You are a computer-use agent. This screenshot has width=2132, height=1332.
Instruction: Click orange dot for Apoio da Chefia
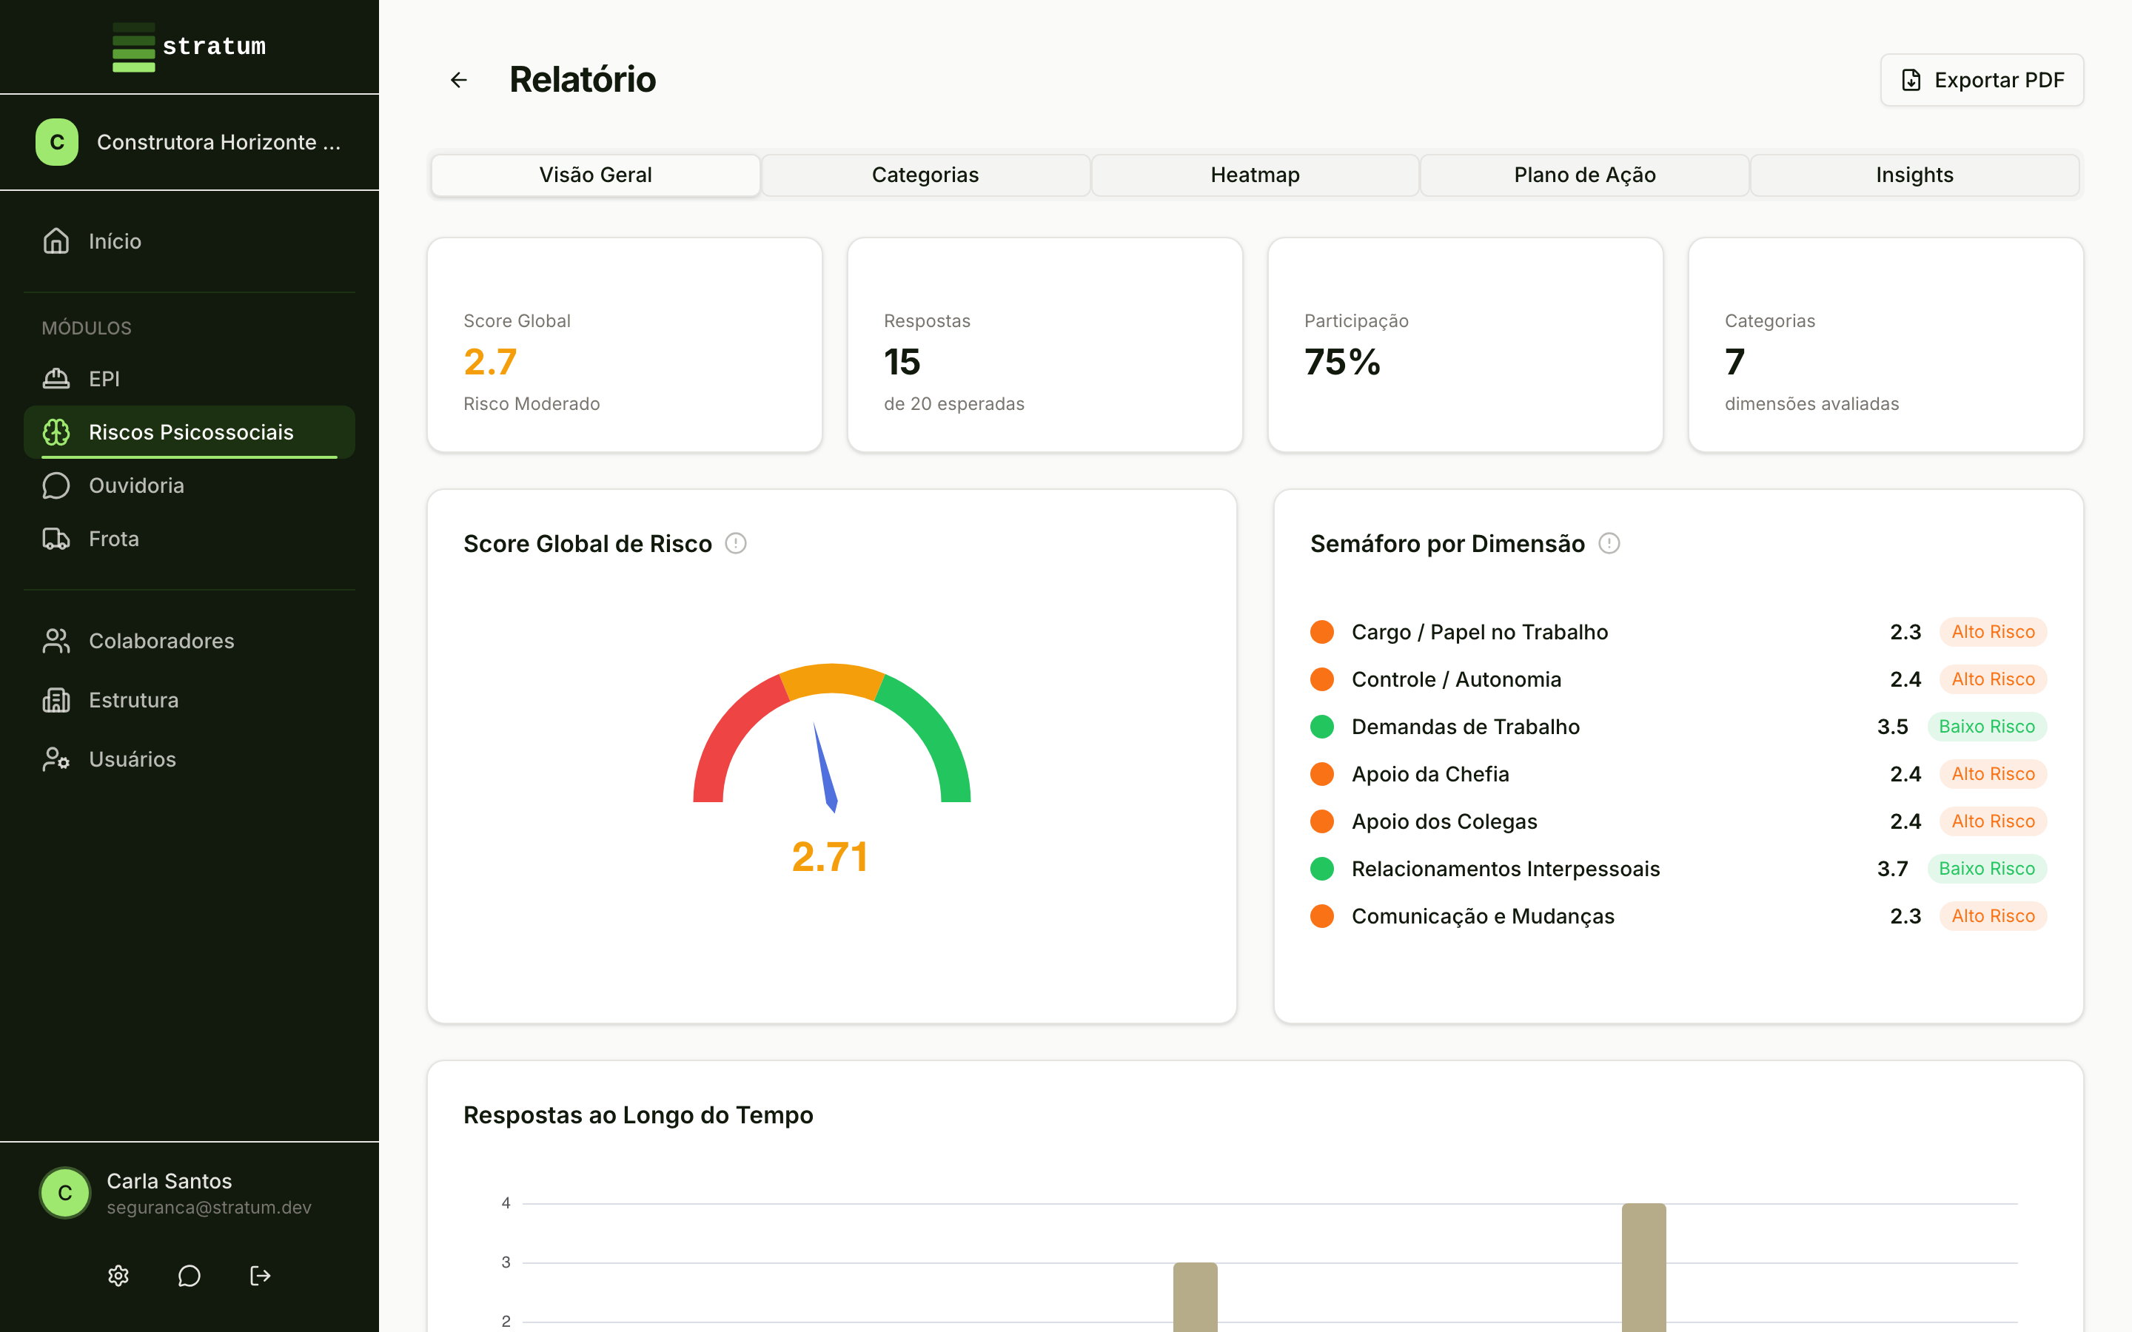(x=1321, y=774)
